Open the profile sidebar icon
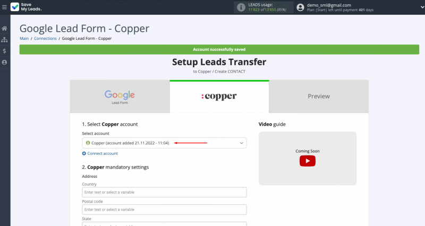Viewport: 425px width, 226px height. [4, 62]
